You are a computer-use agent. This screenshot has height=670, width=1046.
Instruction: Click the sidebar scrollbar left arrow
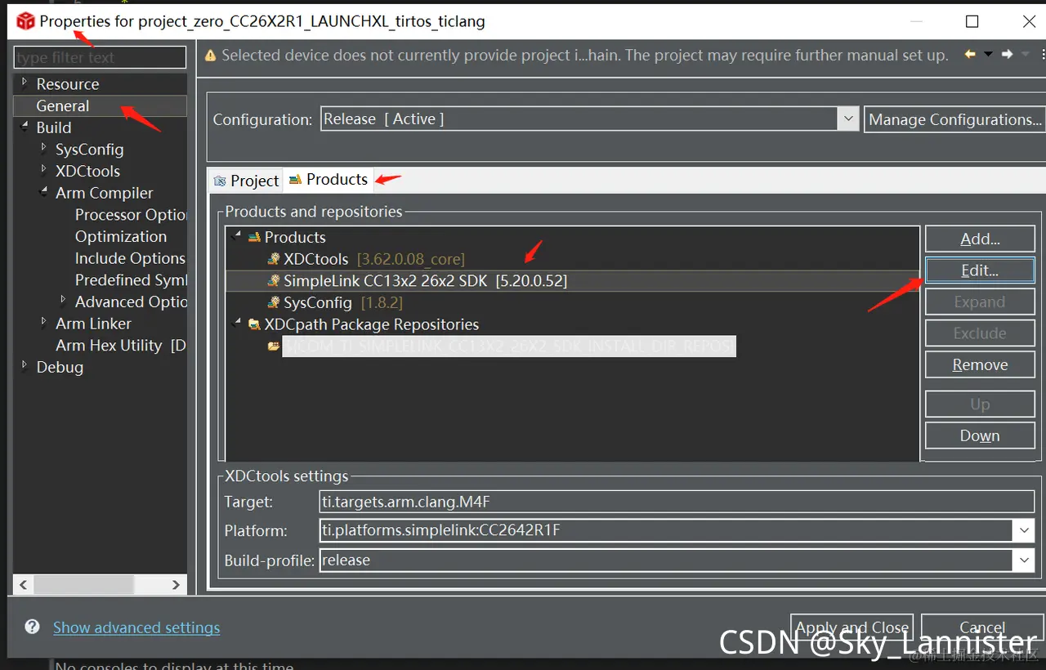coord(23,585)
